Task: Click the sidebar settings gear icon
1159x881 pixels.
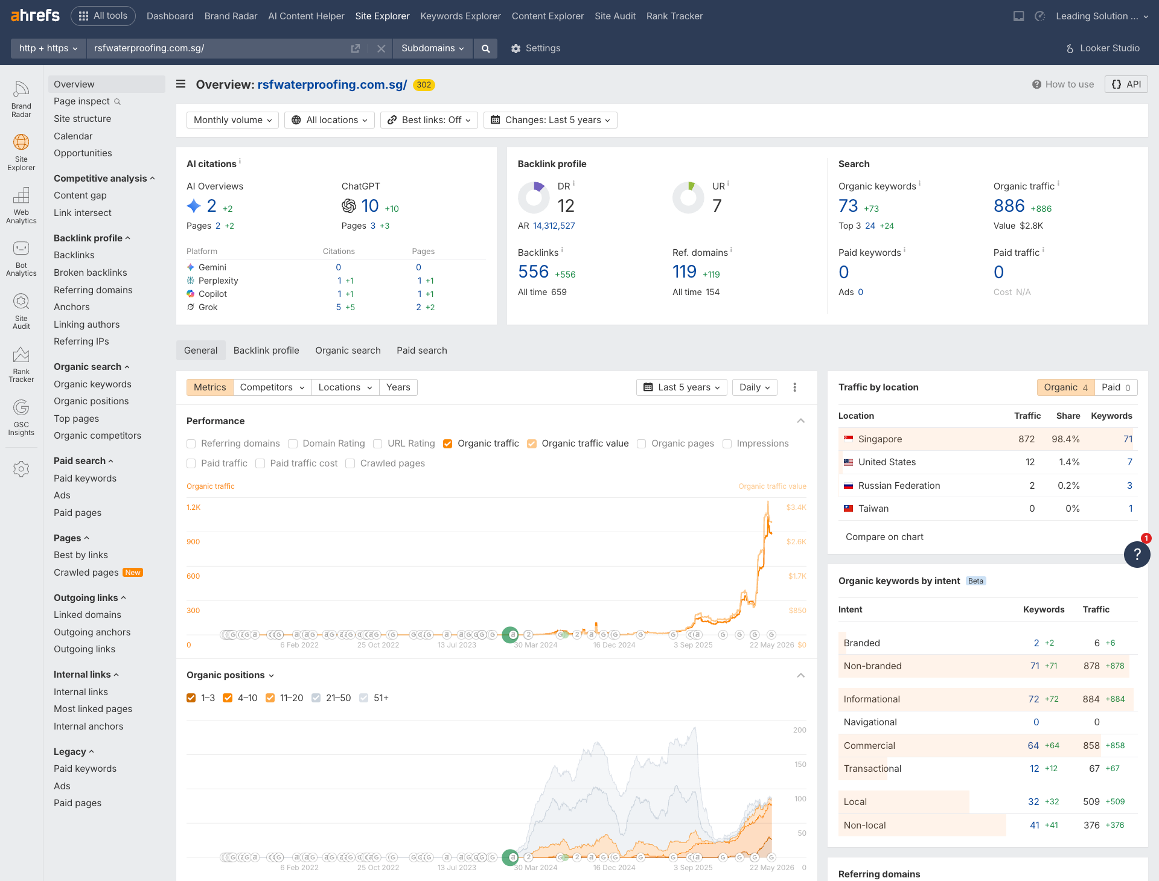Action: coord(21,469)
